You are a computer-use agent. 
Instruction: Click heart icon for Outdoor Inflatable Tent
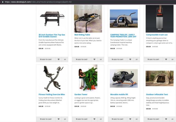(166, 119)
